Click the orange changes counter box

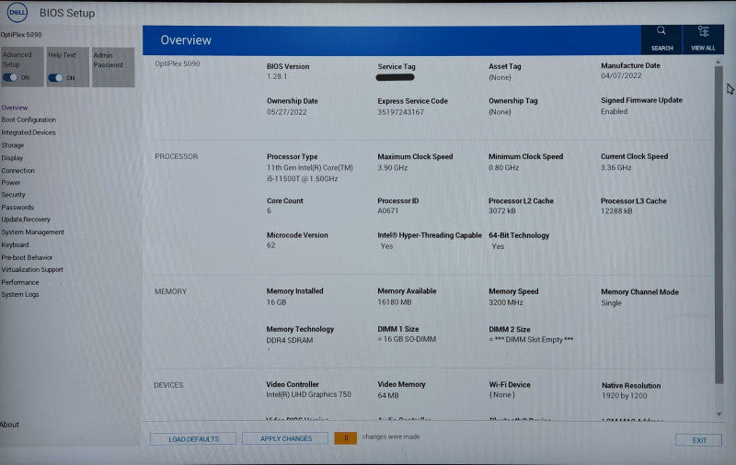coord(346,437)
